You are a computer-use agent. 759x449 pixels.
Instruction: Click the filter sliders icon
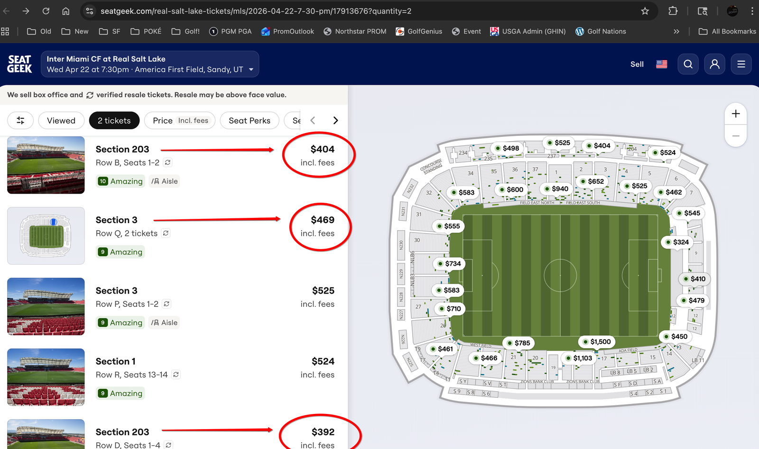click(x=20, y=121)
